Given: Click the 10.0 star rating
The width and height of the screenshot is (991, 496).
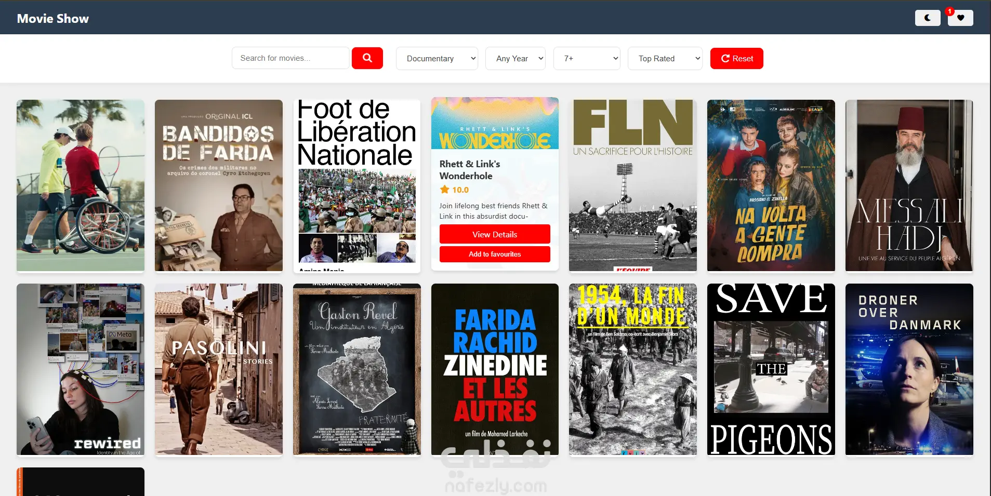Looking at the screenshot, I should tap(454, 190).
